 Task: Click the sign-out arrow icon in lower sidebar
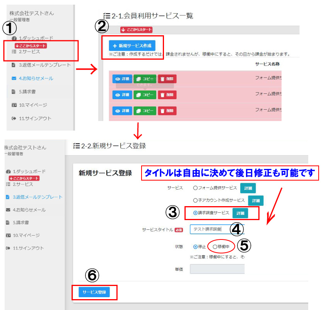point(8,248)
